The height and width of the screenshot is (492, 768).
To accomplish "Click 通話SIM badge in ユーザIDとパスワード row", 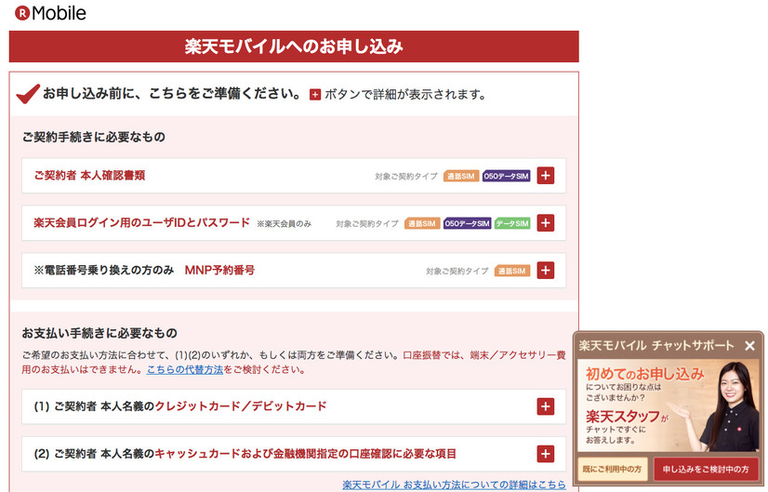I will coord(422,223).
